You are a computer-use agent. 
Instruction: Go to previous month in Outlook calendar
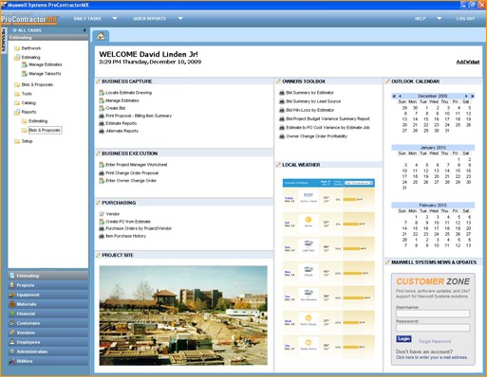400,96
